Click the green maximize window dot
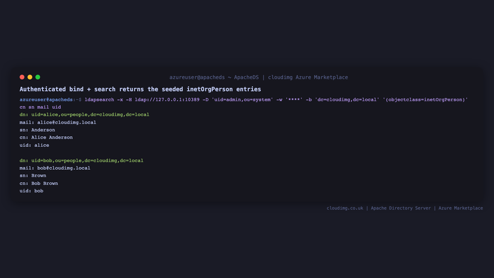This screenshot has width=494, height=278. (x=38, y=77)
